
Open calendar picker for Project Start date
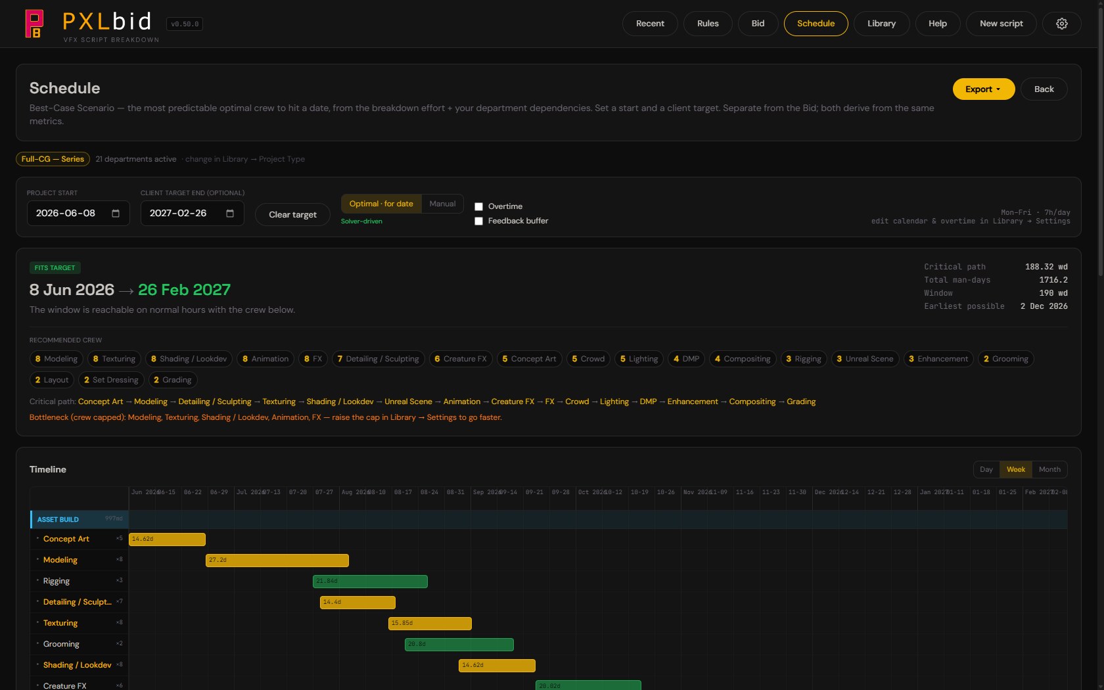[116, 214]
